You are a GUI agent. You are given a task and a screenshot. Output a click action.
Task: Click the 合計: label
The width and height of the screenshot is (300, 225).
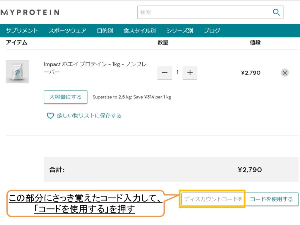(57, 170)
